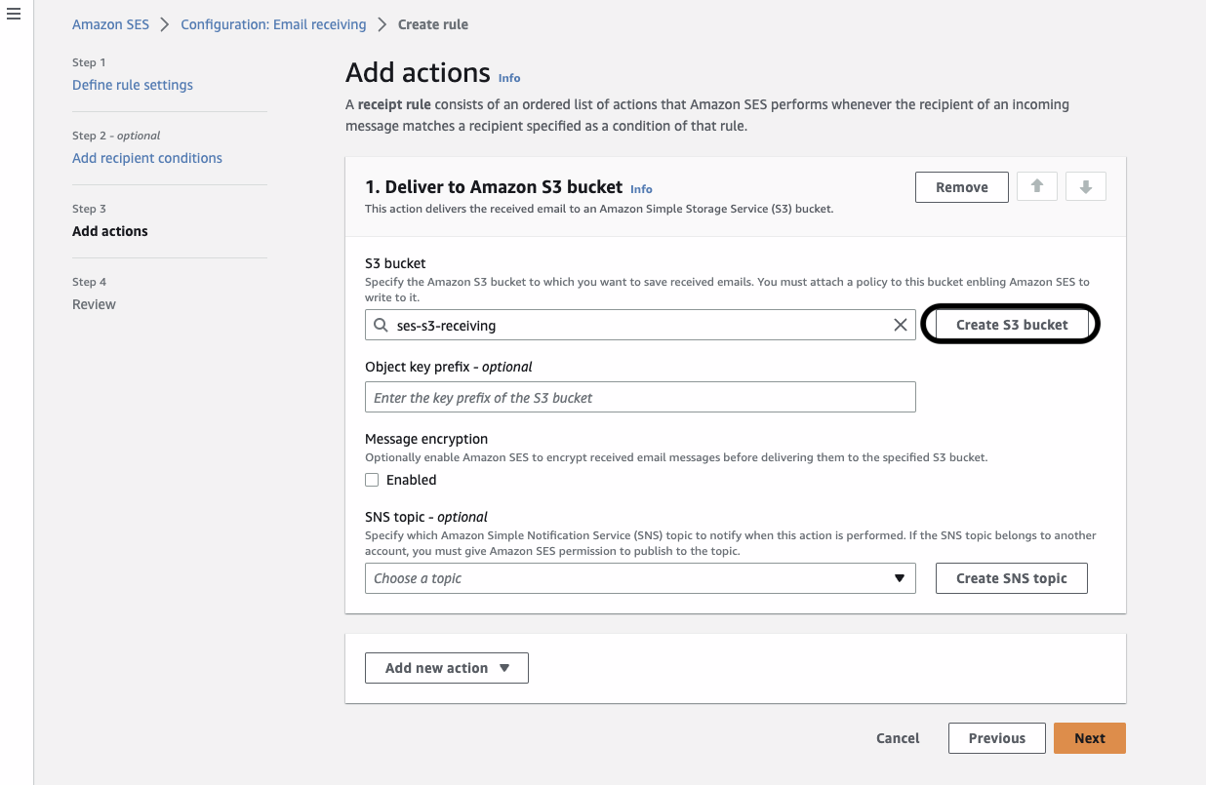Jump to the Review step
Screen dimensions: 1206x785
pos(94,303)
